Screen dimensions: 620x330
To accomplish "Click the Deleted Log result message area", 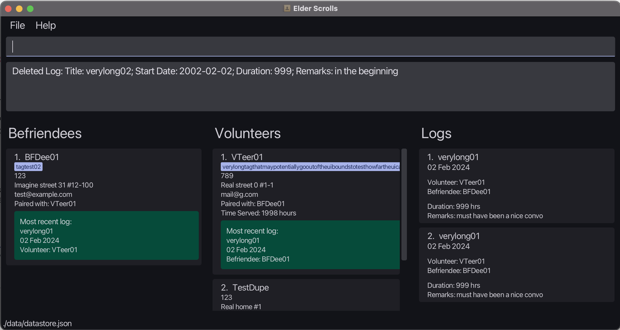I will point(310,86).
